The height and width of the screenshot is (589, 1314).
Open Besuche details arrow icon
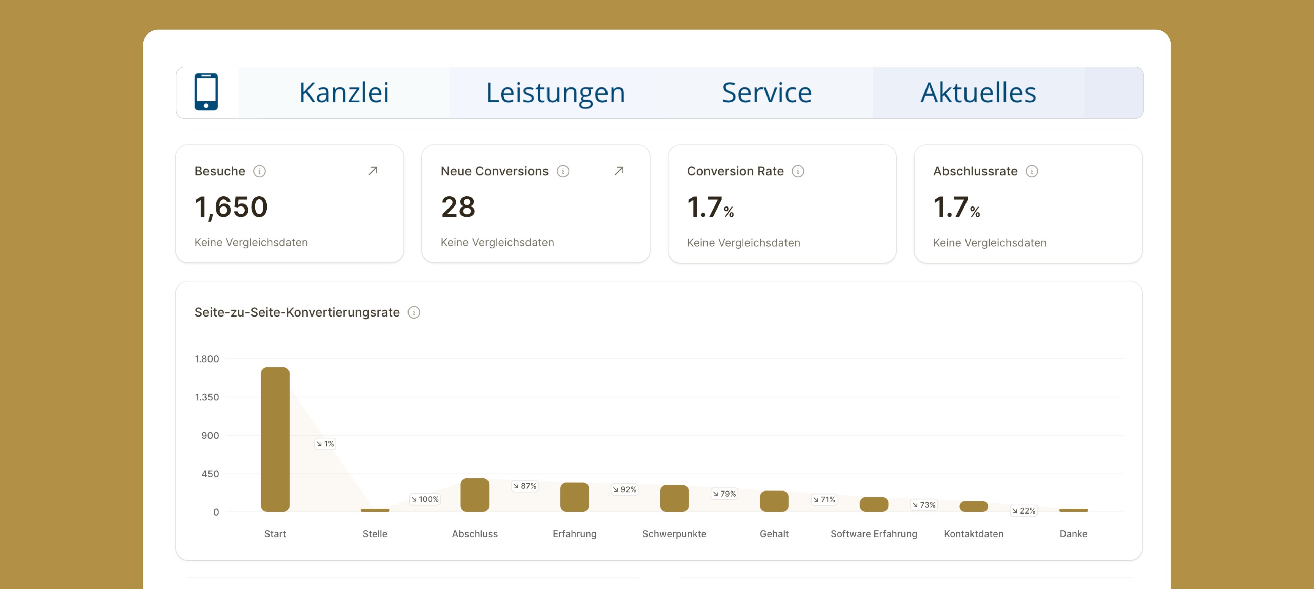coord(373,171)
